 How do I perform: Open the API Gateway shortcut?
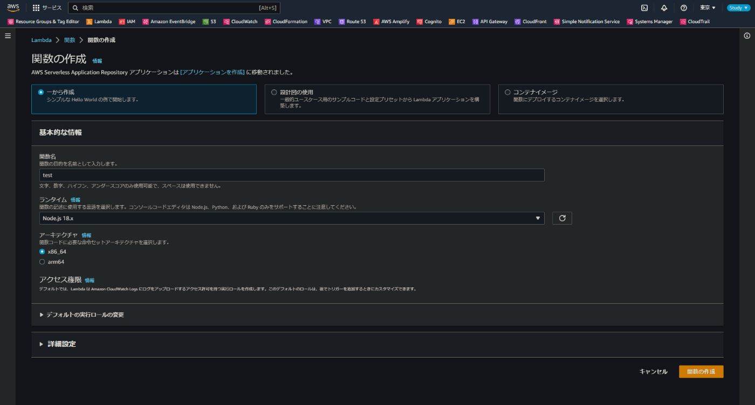click(x=490, y=22)
